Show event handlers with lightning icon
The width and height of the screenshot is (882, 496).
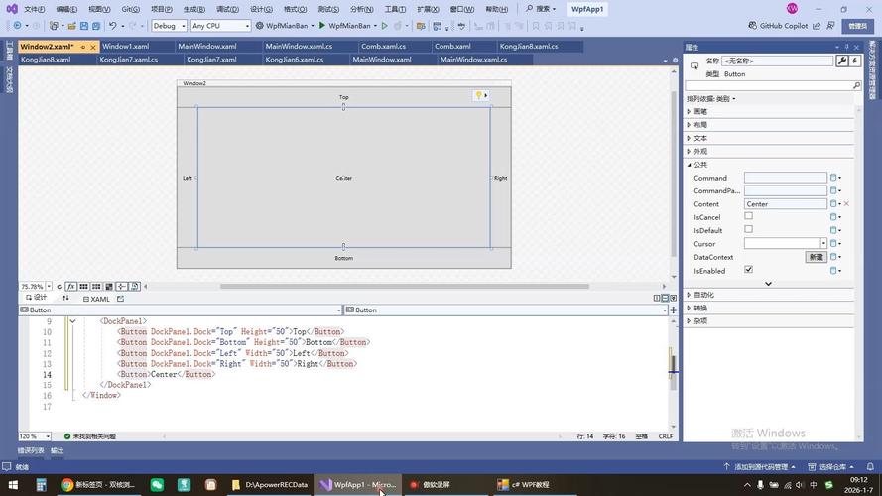click(x=855, y=61)
